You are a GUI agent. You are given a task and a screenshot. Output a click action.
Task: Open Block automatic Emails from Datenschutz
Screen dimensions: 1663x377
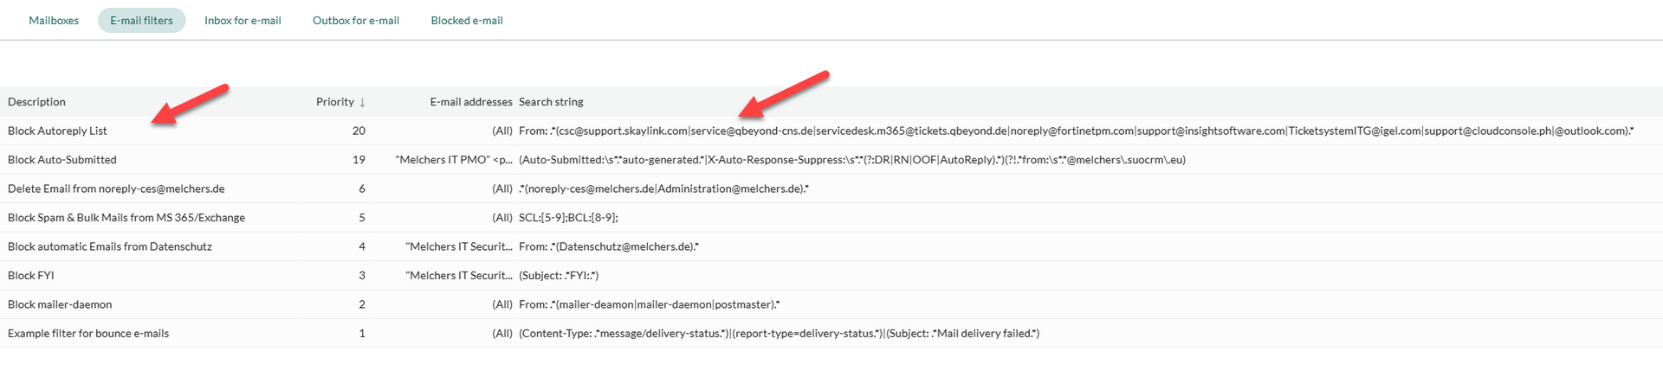pyautogui.click(x=110, y=246)
